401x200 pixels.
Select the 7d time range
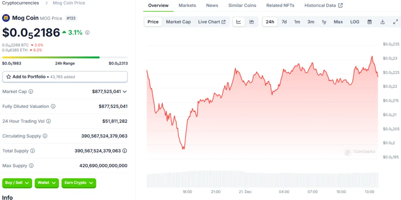(284, 22)
